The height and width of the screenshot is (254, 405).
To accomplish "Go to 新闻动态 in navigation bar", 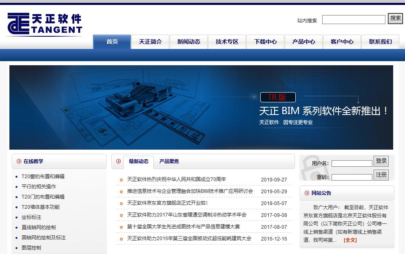I will 188,42.
